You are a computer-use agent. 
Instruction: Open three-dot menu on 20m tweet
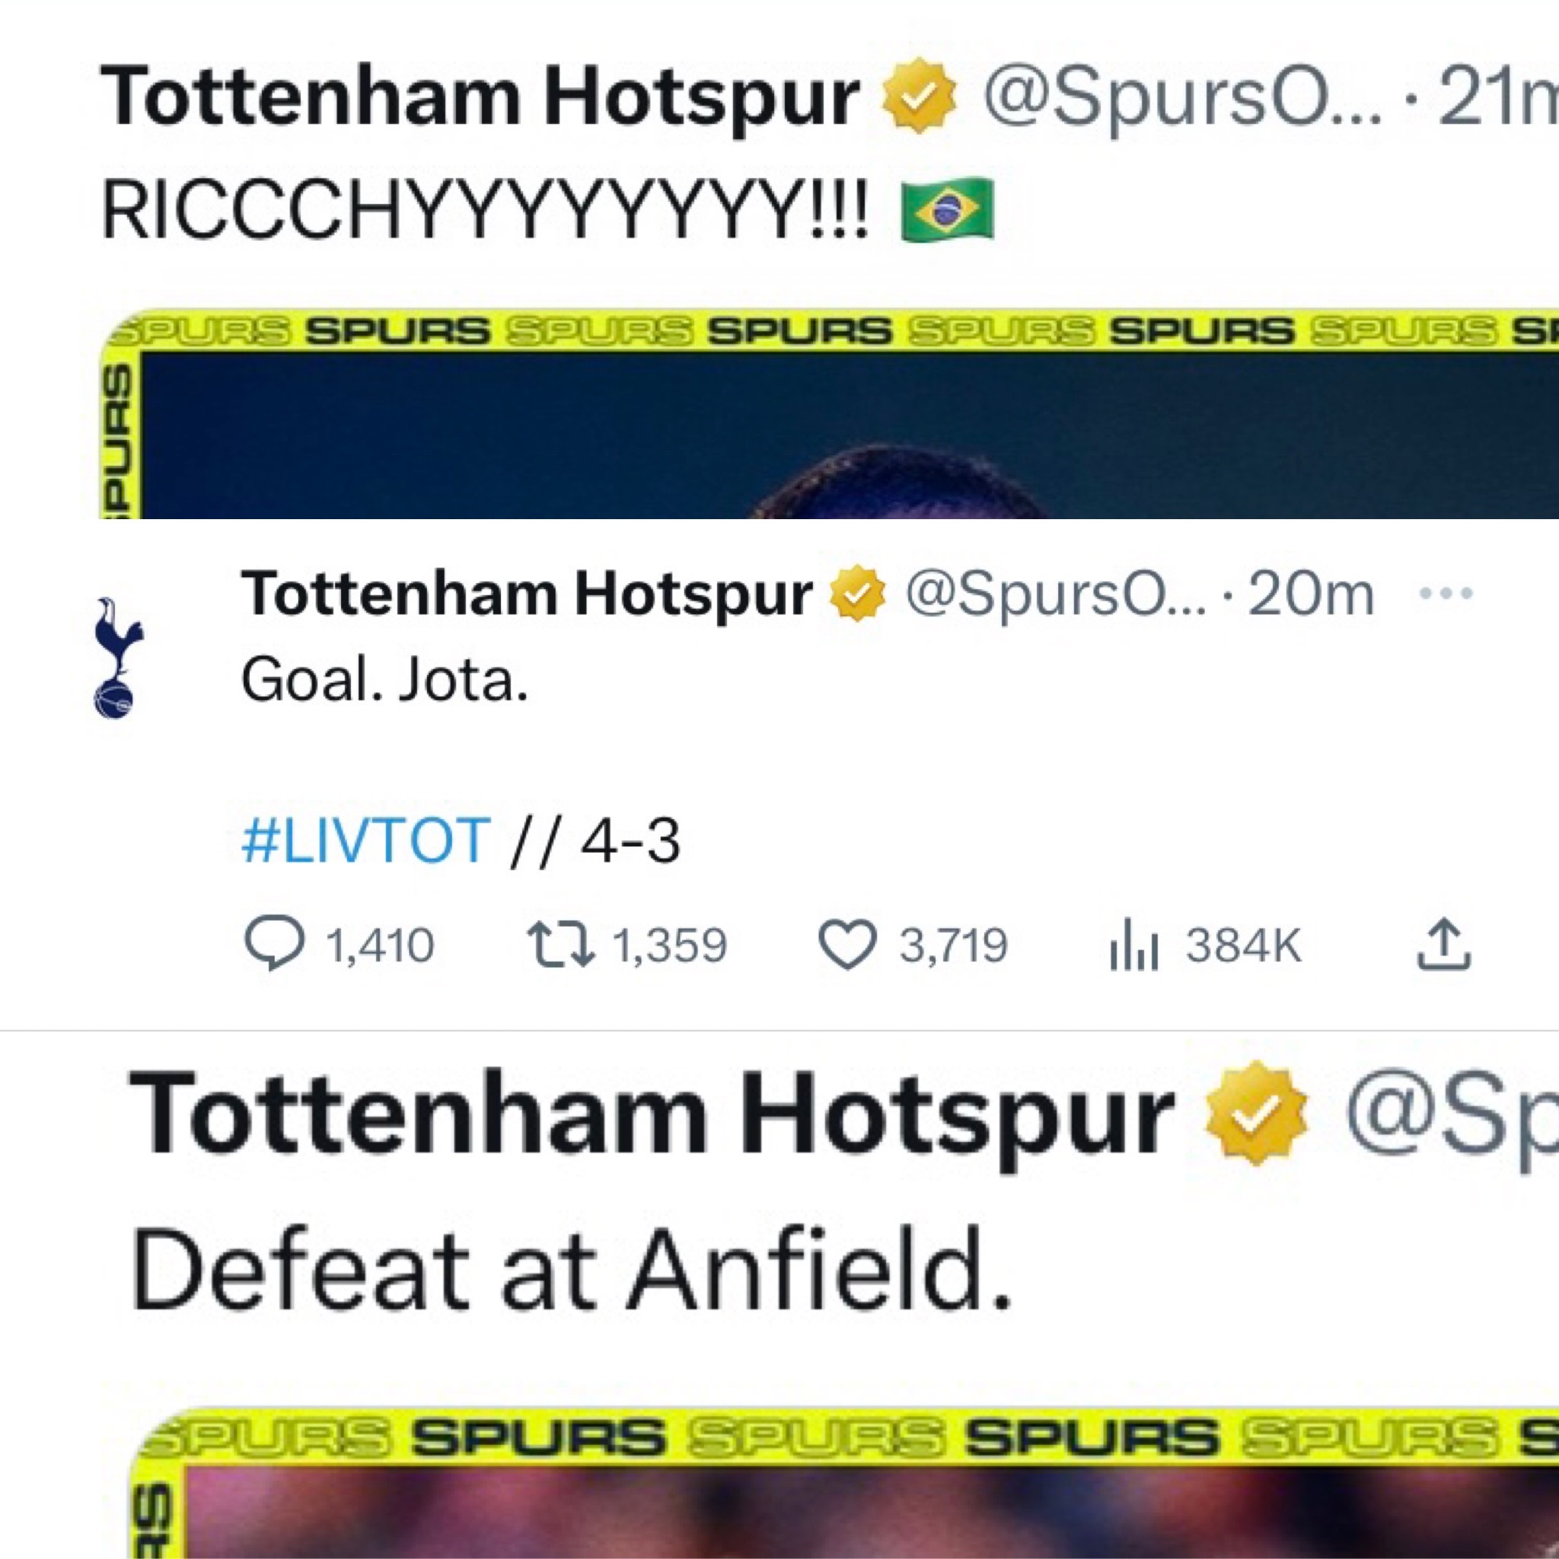coord(1446,594)
